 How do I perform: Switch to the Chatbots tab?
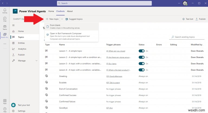[60, 11]
